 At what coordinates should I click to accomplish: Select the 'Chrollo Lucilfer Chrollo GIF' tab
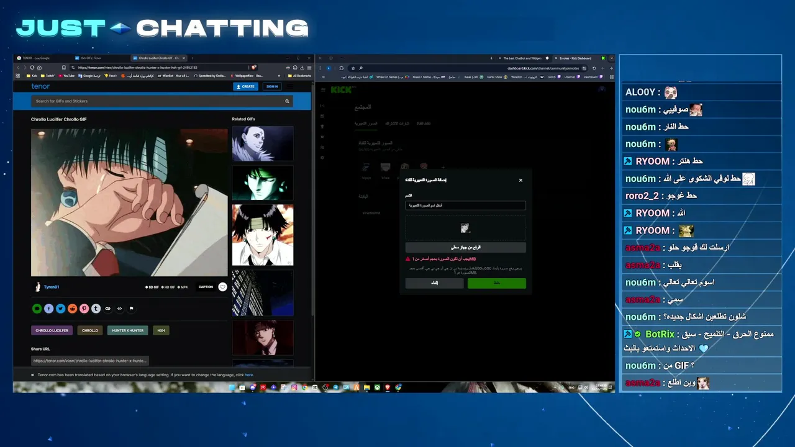pos(158,58)
